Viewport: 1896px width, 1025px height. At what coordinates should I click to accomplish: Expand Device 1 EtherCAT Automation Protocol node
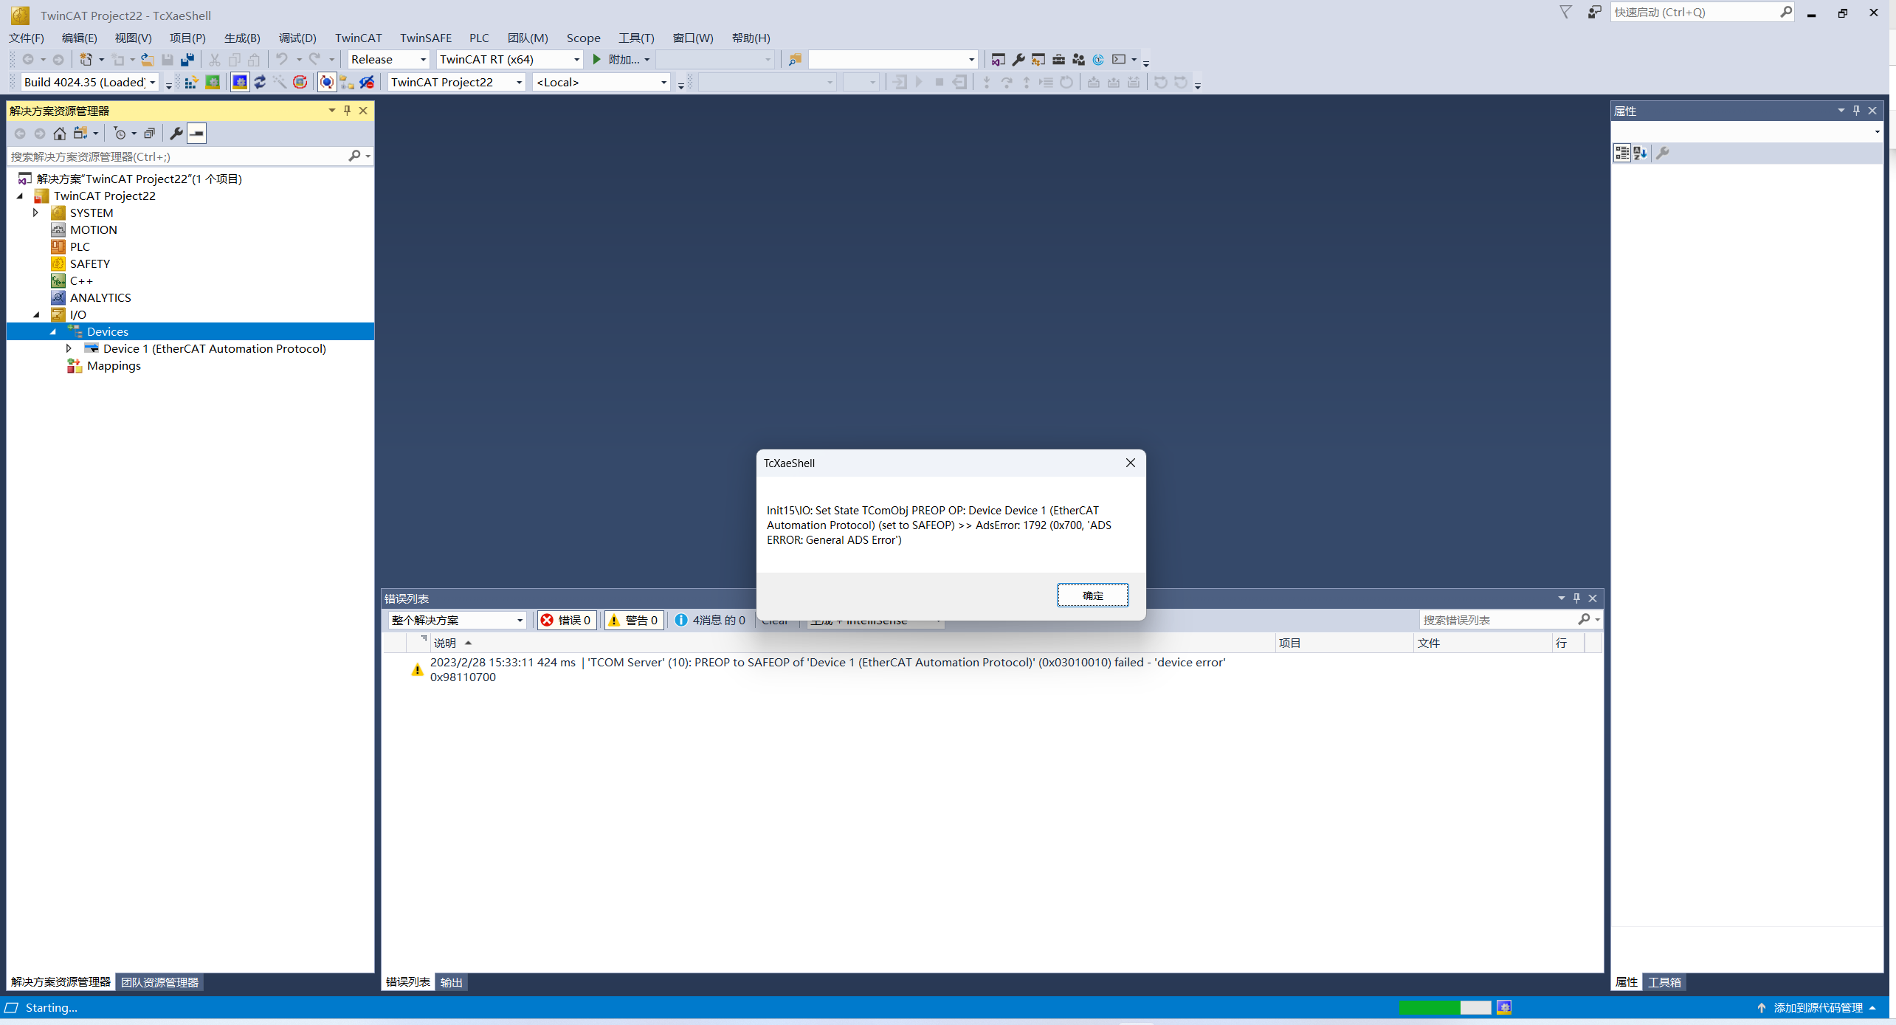point(69,348)
